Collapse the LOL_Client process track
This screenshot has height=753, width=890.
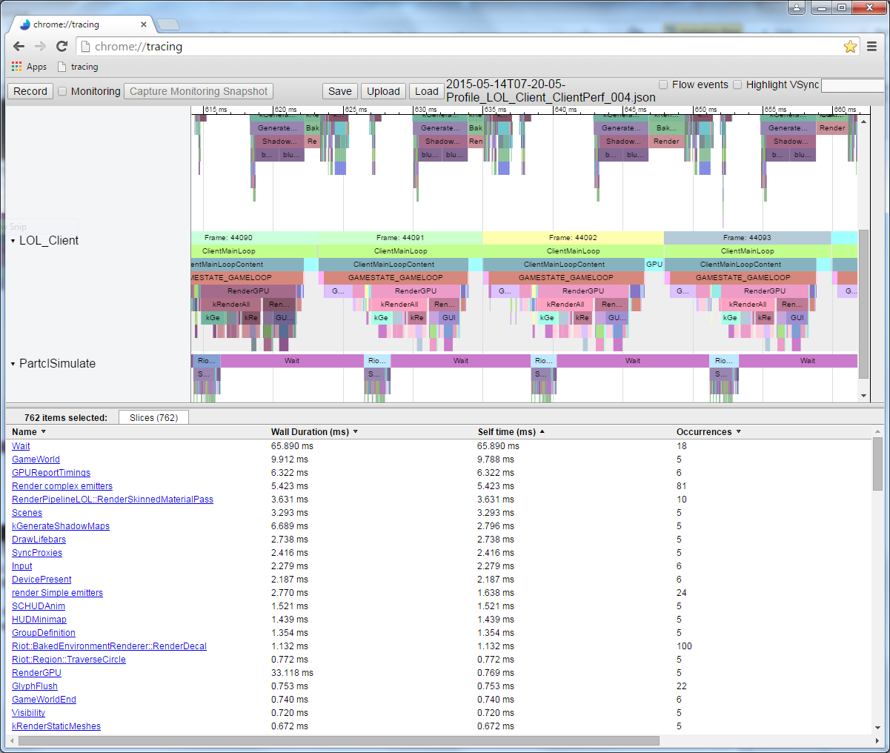(x=13, y=241)
